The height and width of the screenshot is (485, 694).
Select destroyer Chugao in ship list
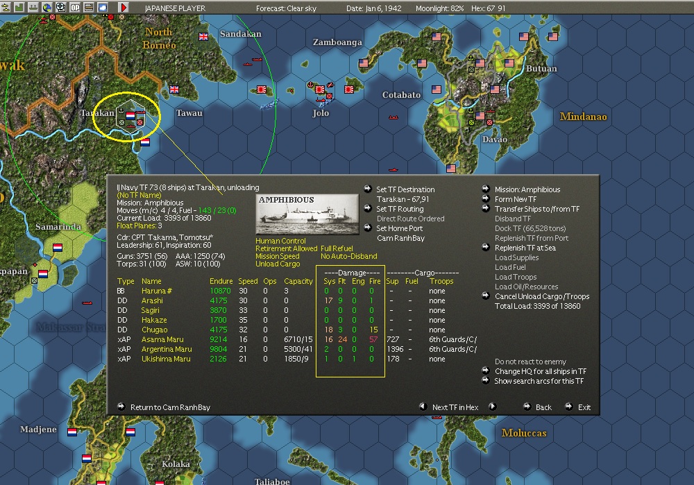tap(155, 330)
